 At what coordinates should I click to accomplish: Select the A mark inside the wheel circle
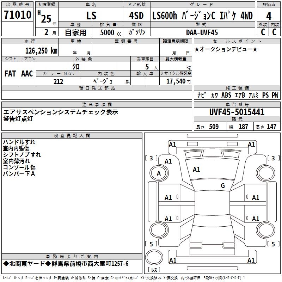[159, 173]
